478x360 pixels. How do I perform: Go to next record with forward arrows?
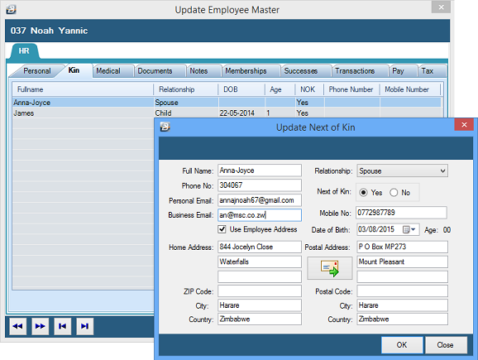40,326
